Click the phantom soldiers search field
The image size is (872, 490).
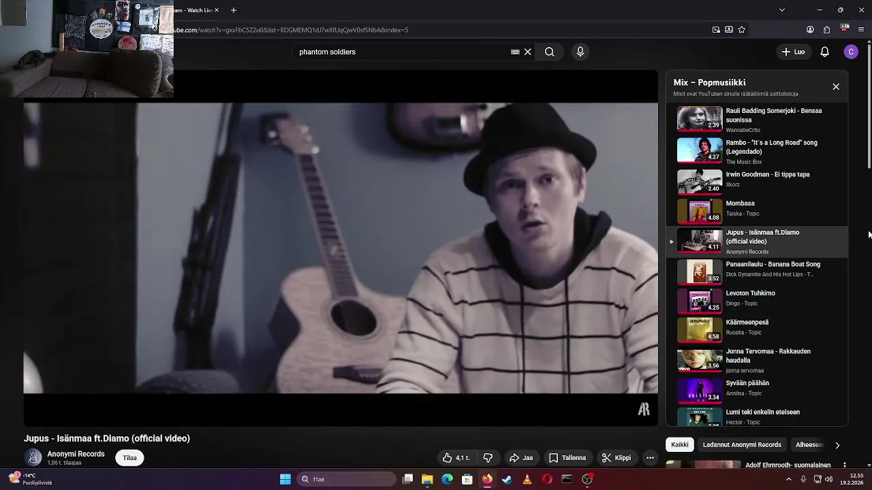point(402,52)
